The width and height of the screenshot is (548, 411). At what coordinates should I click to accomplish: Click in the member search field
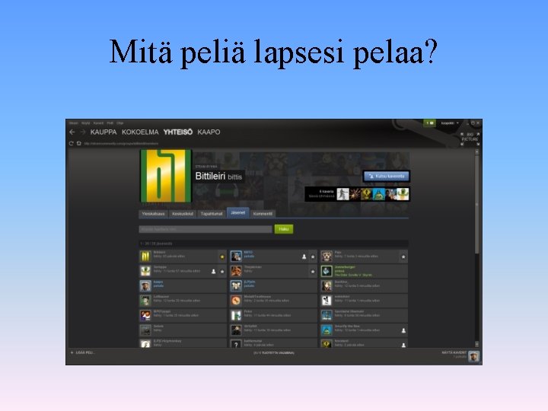point(205,229)
